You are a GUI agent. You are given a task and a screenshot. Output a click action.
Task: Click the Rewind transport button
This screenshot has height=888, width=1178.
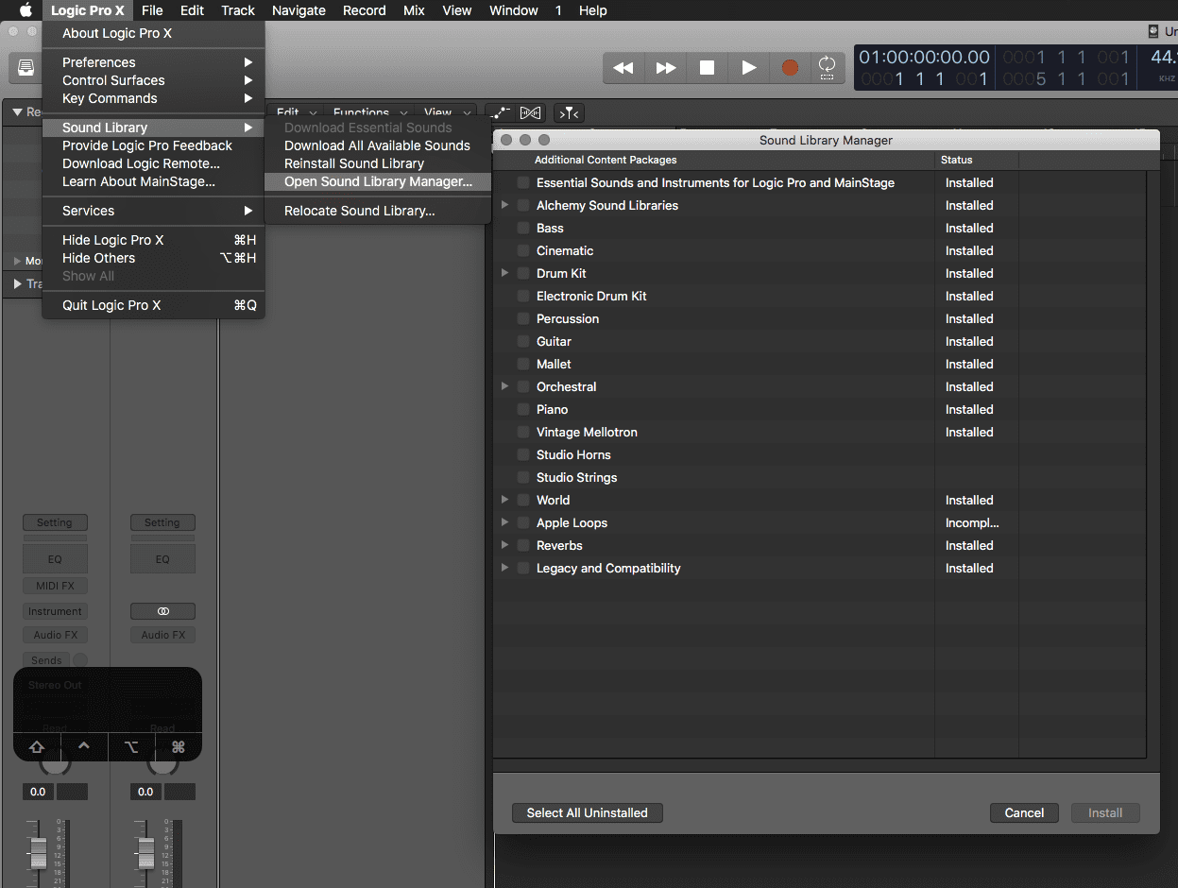[x=623, y=68]
